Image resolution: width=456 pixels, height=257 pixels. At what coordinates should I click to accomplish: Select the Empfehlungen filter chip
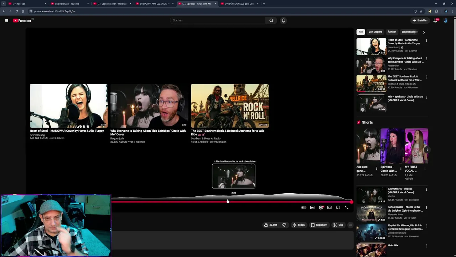coord(409,32)
